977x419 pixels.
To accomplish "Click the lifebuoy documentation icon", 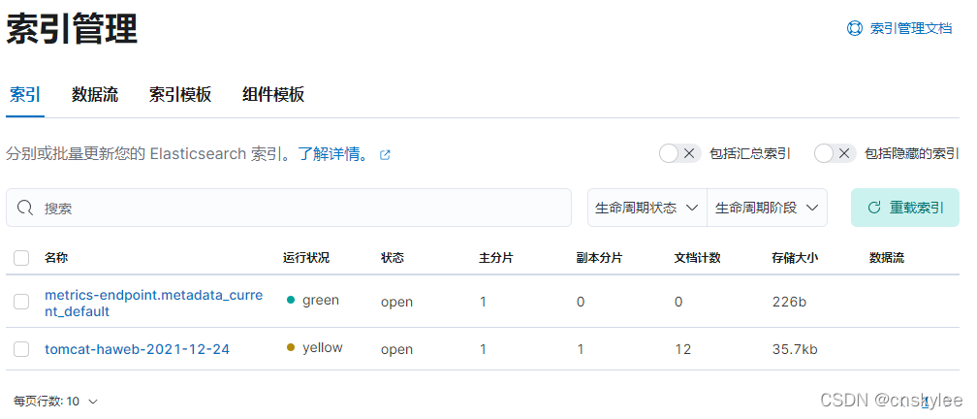I will pyautogui.click(x=854, y=28).
